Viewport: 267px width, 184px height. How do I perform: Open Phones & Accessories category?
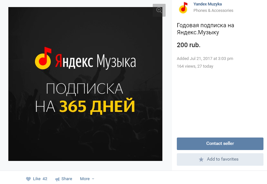point(213,11)
